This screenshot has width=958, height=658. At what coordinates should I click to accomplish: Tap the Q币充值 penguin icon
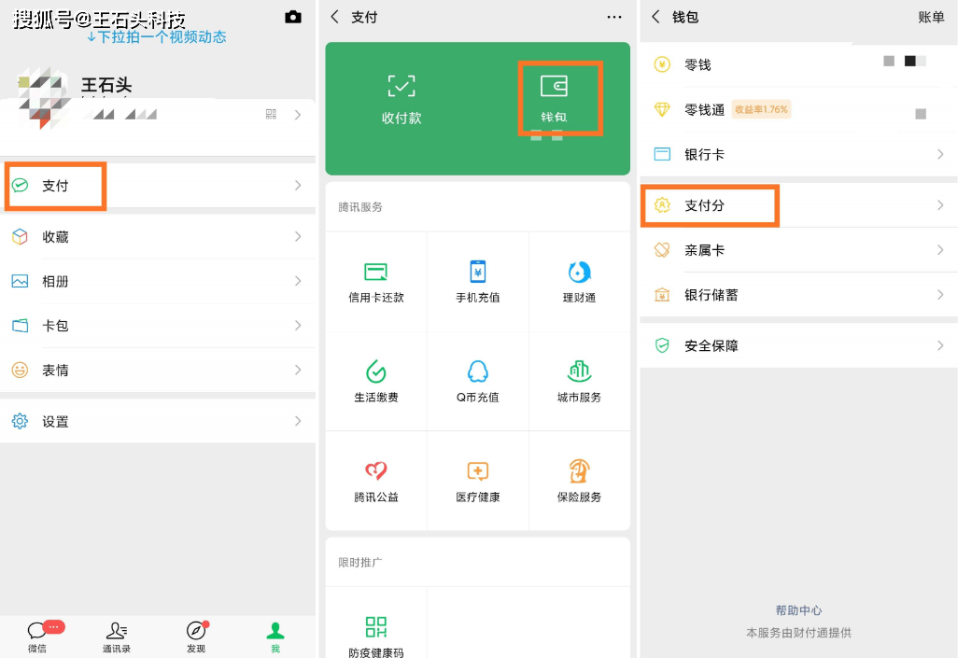point(477,371)
